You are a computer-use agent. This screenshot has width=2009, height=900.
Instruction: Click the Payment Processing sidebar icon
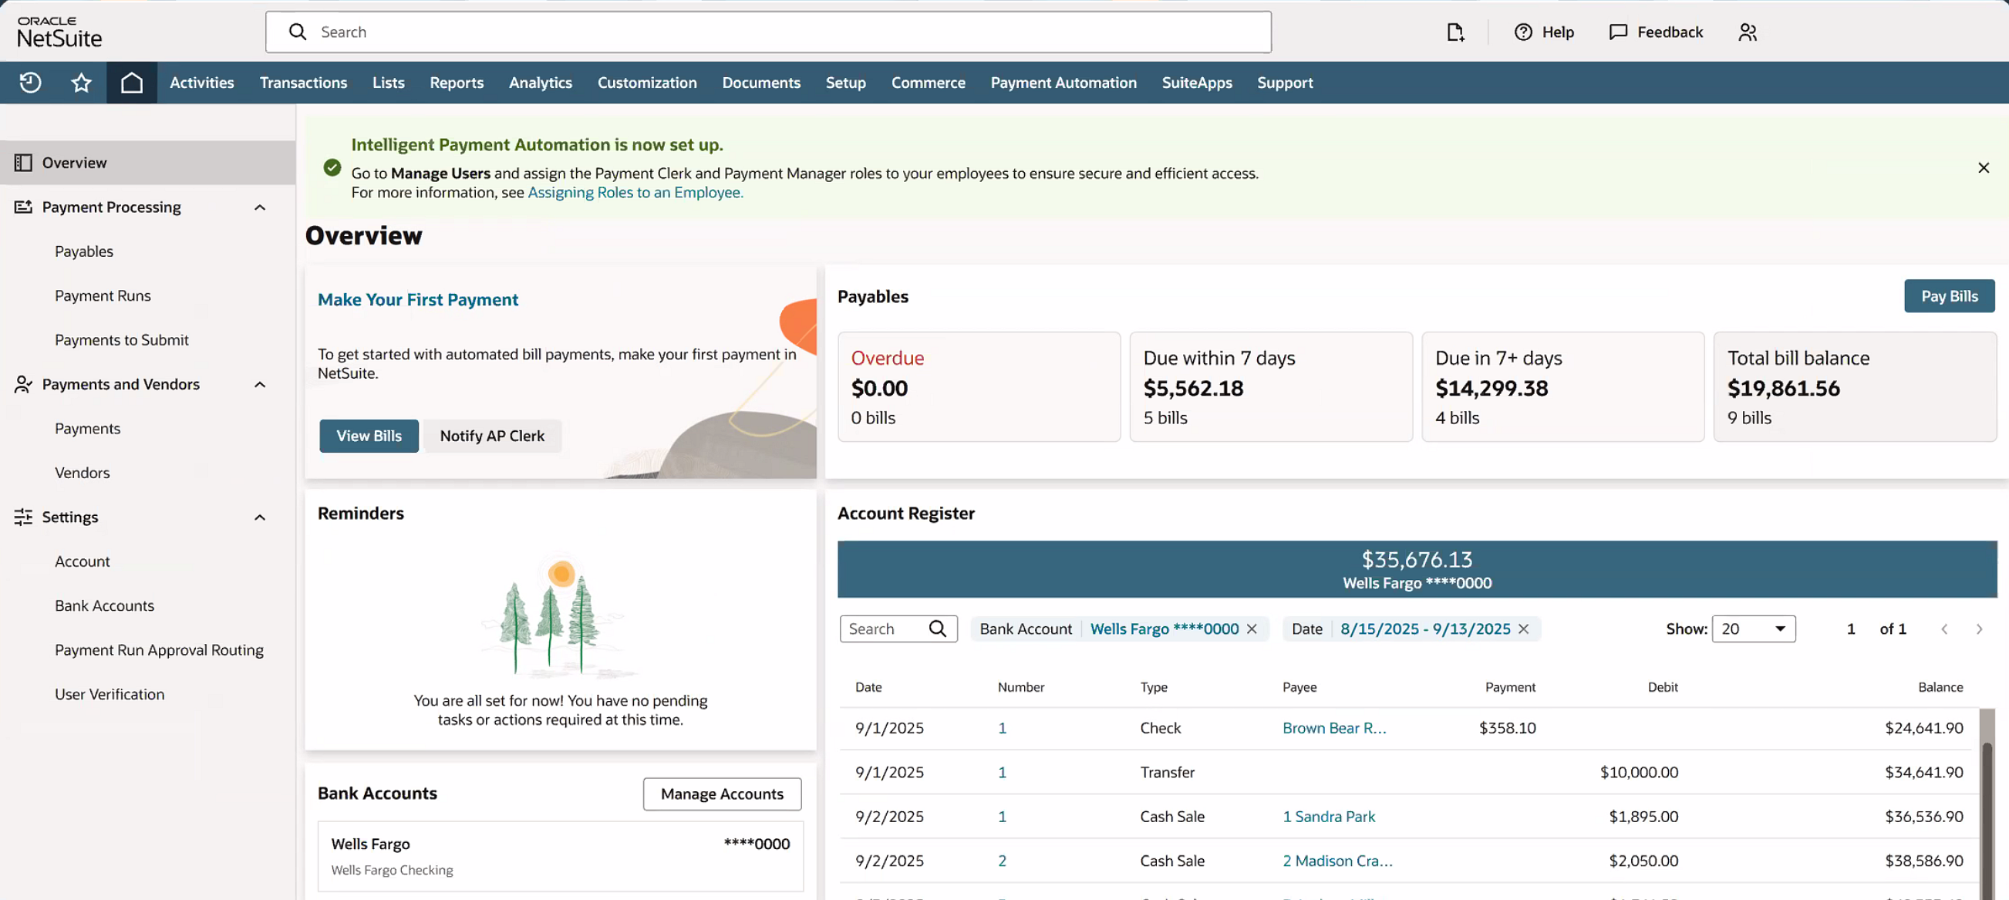[22, 207]
